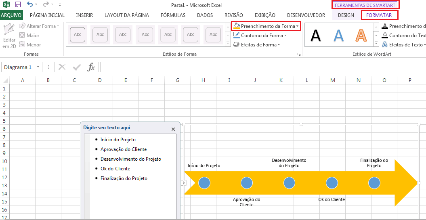The image size is (426, 220).
Task: Switch to the INSERIR ribbon tab
Action: point(84,15)
